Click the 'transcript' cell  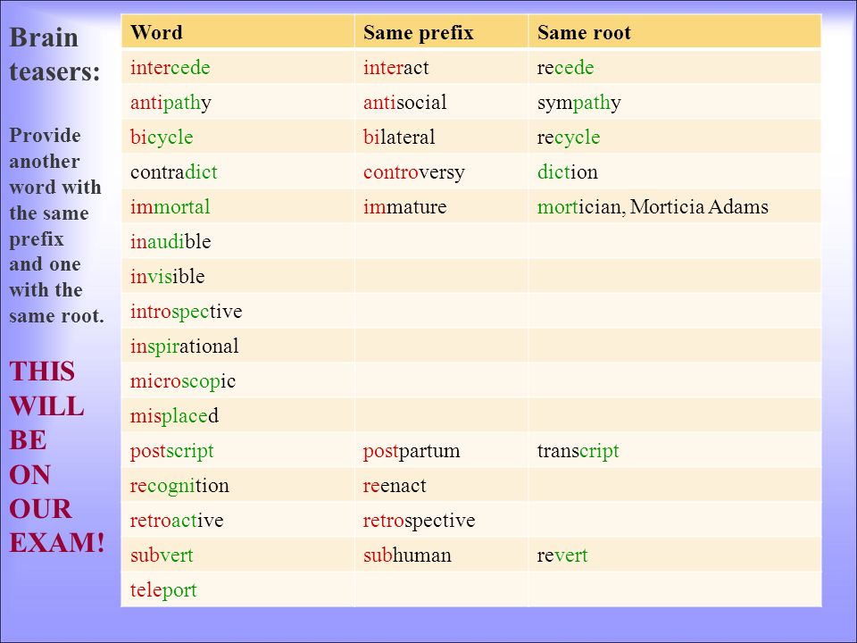pyautogui.click(x=675, y=450)
